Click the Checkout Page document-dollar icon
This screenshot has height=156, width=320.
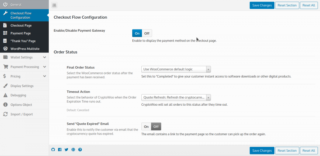click(5, 25)
